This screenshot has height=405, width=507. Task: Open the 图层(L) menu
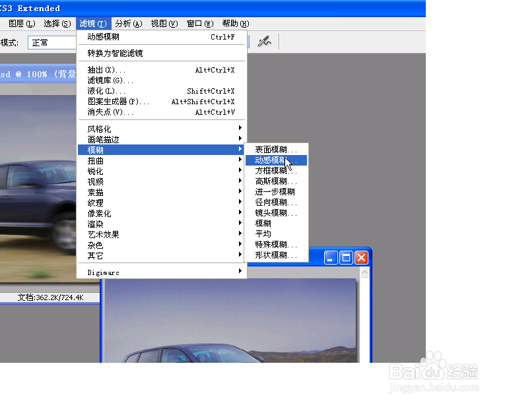click(22, 24)
